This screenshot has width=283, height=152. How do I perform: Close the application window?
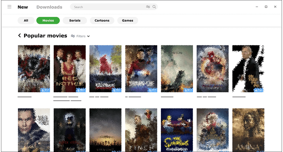coord(275,7)
